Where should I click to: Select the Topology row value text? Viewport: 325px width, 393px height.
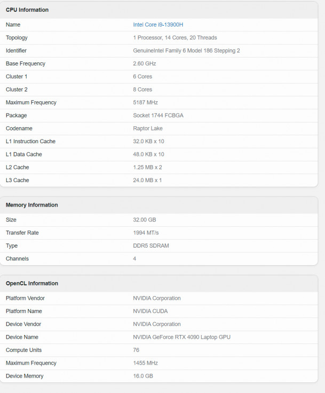coord(175,38)
